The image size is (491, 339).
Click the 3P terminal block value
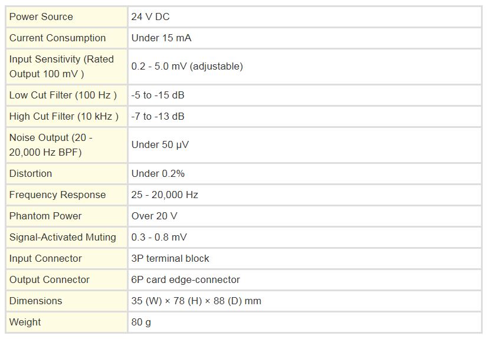pyautogui.click(x=170, y=259)
